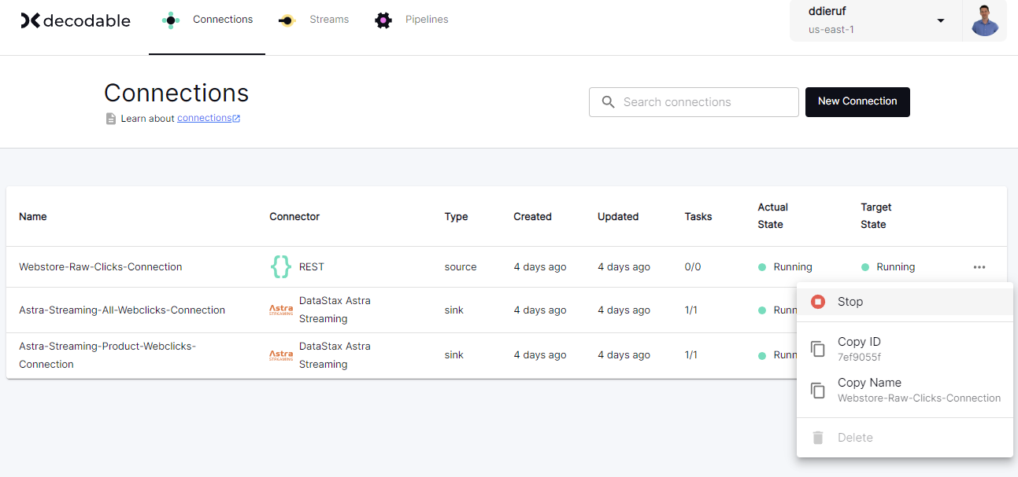Image resolution: width=1018 pixels, height=477 pixels.
Task: Click the search magnifier icon
Action: tap(608, 102)
